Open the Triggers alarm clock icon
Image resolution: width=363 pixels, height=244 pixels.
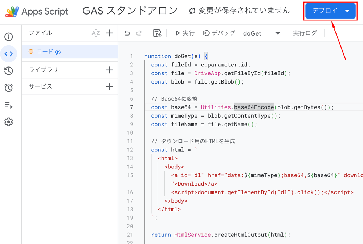(x=9, y=88)
